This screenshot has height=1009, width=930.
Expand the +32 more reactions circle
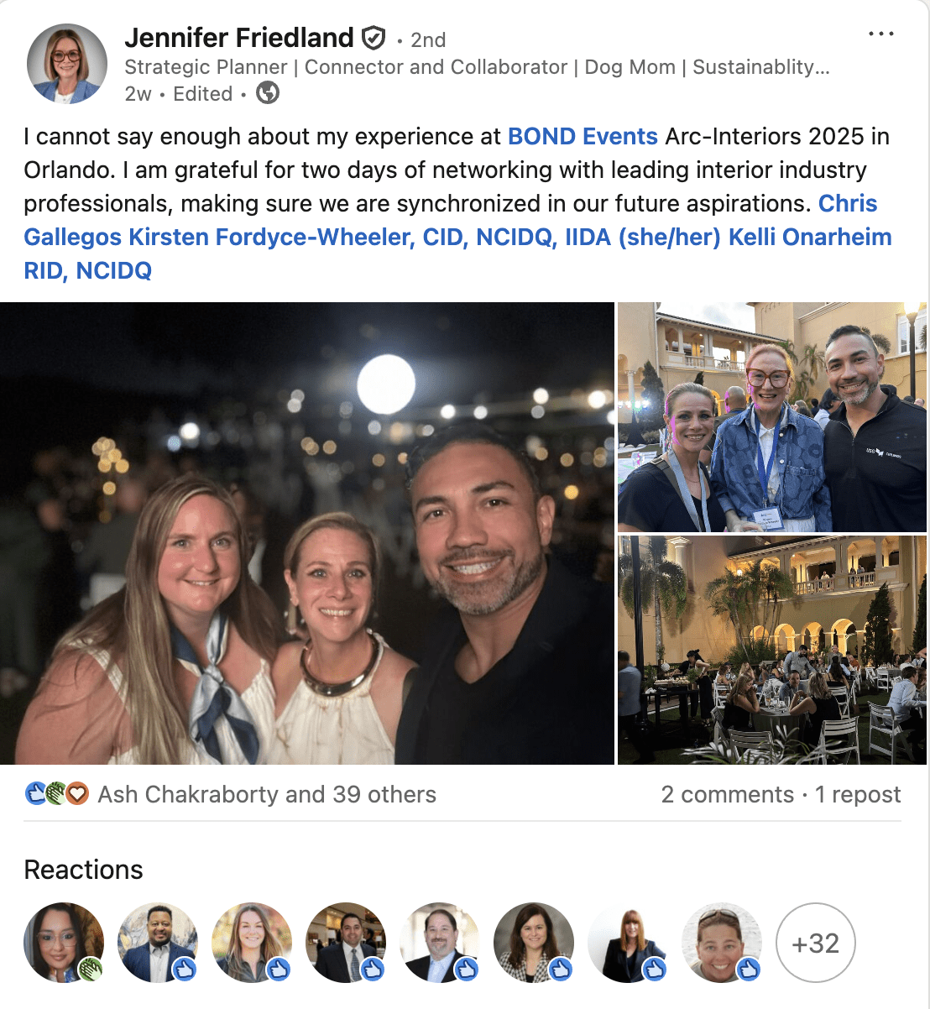[816, 943]
